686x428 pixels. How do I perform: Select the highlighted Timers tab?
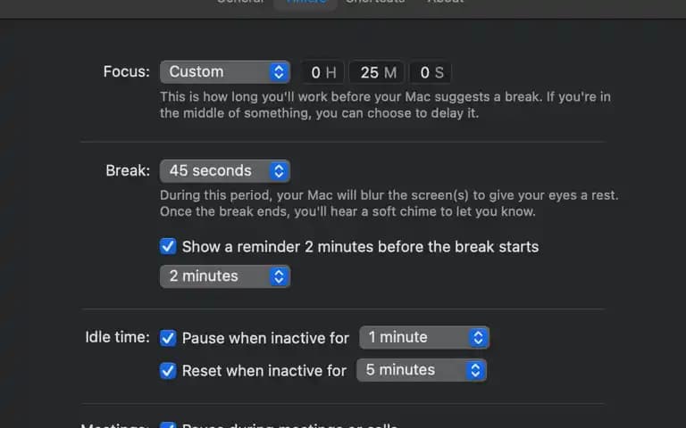tap(305, 2)
